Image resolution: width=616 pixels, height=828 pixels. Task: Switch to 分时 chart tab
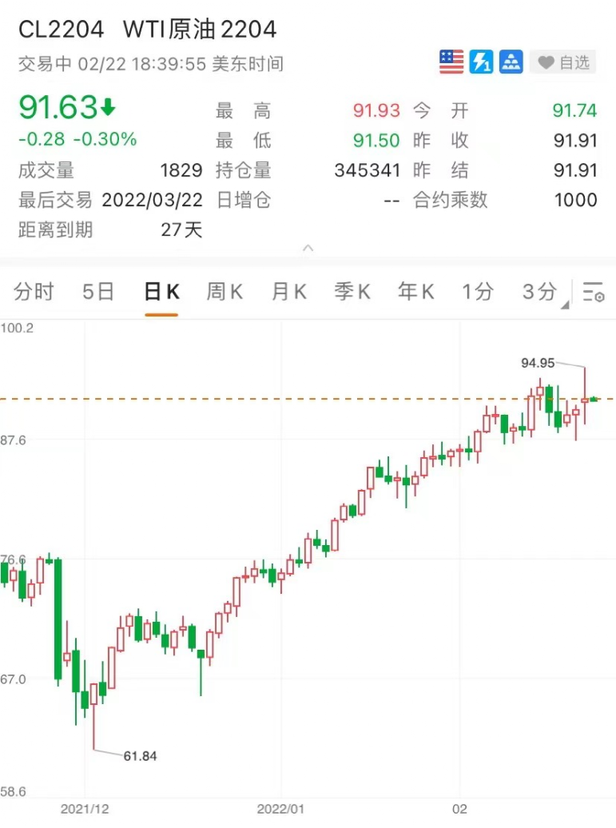pyautogui.click(x=34, y=292)
